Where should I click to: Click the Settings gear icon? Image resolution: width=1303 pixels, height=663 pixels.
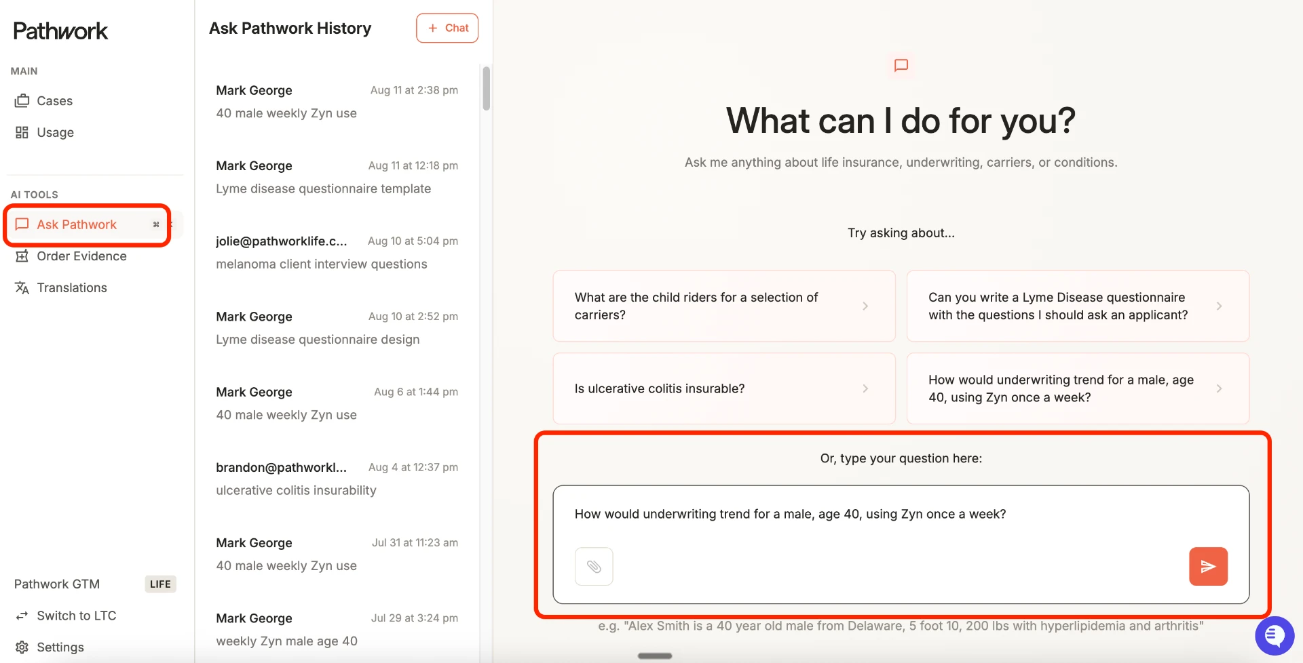coord(22,647)
